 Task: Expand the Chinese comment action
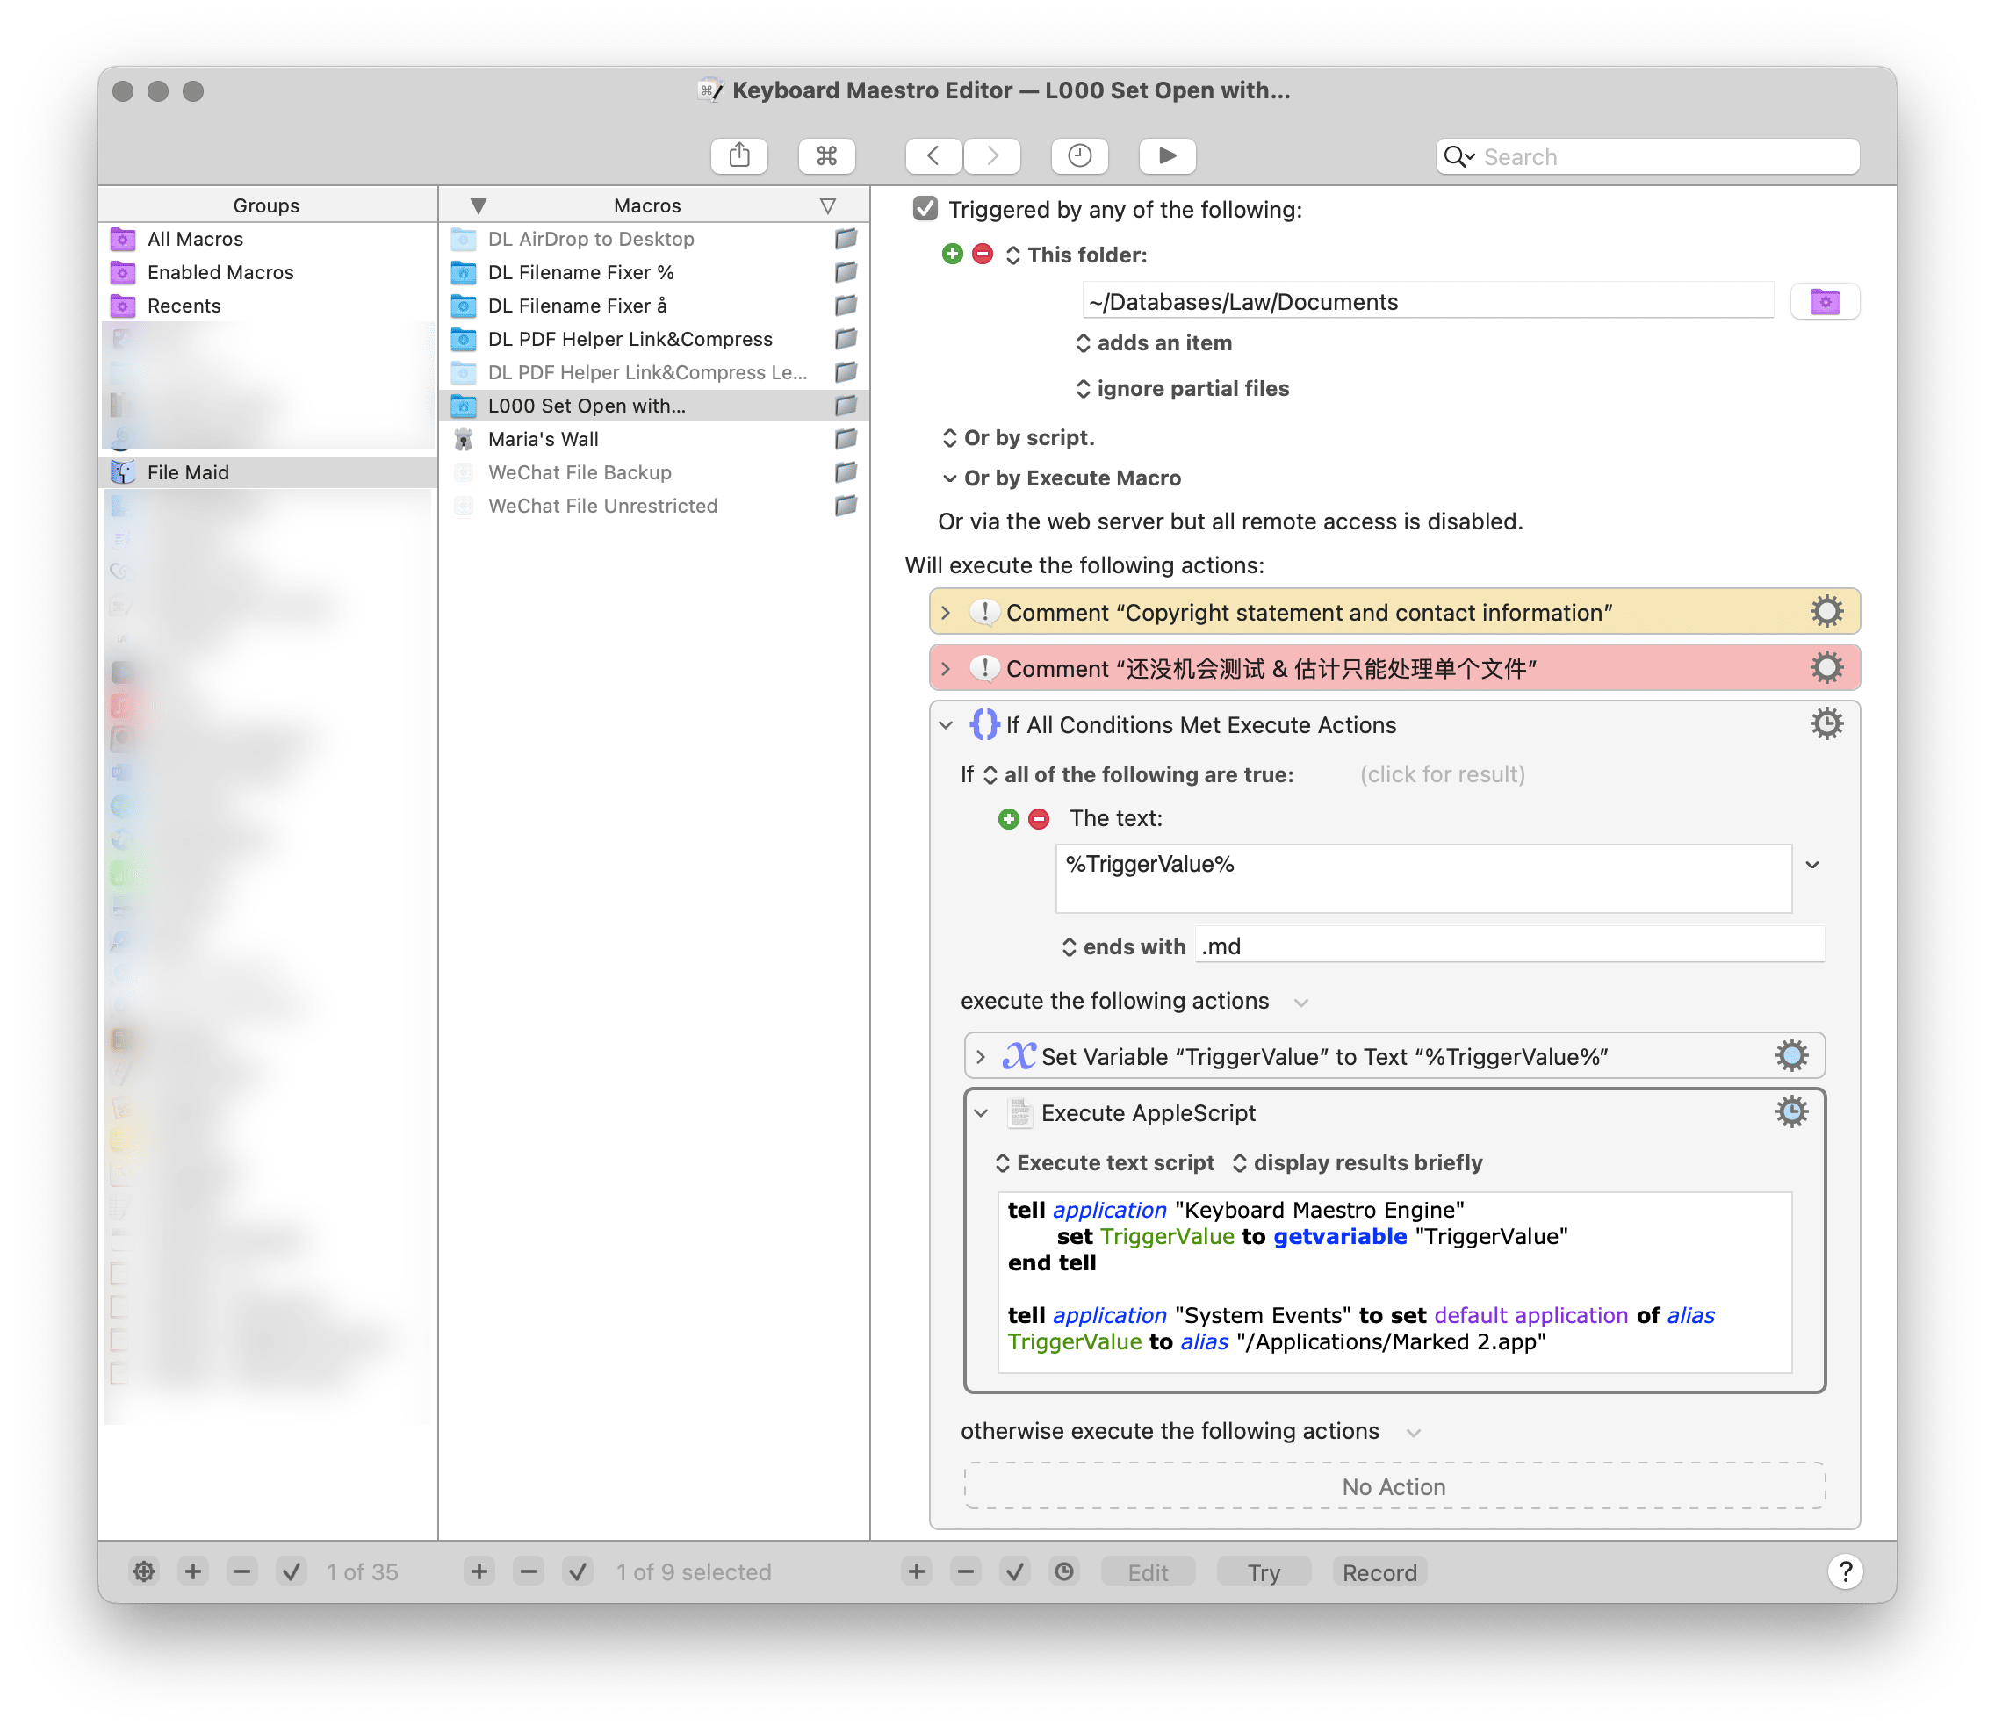click(946, 668)
